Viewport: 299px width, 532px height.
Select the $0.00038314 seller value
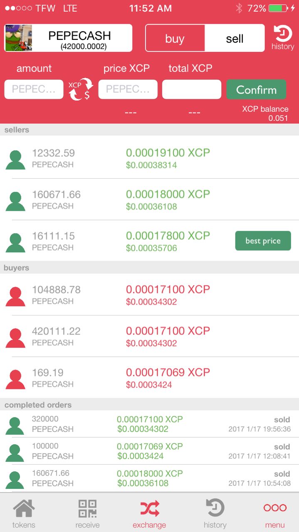coord(151,165)
